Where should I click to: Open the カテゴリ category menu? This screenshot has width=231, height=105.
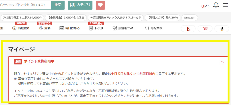tap(80, 5)
